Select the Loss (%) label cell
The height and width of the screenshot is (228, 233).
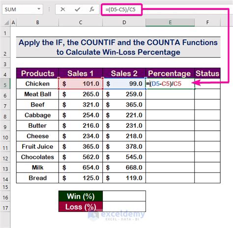81,206
